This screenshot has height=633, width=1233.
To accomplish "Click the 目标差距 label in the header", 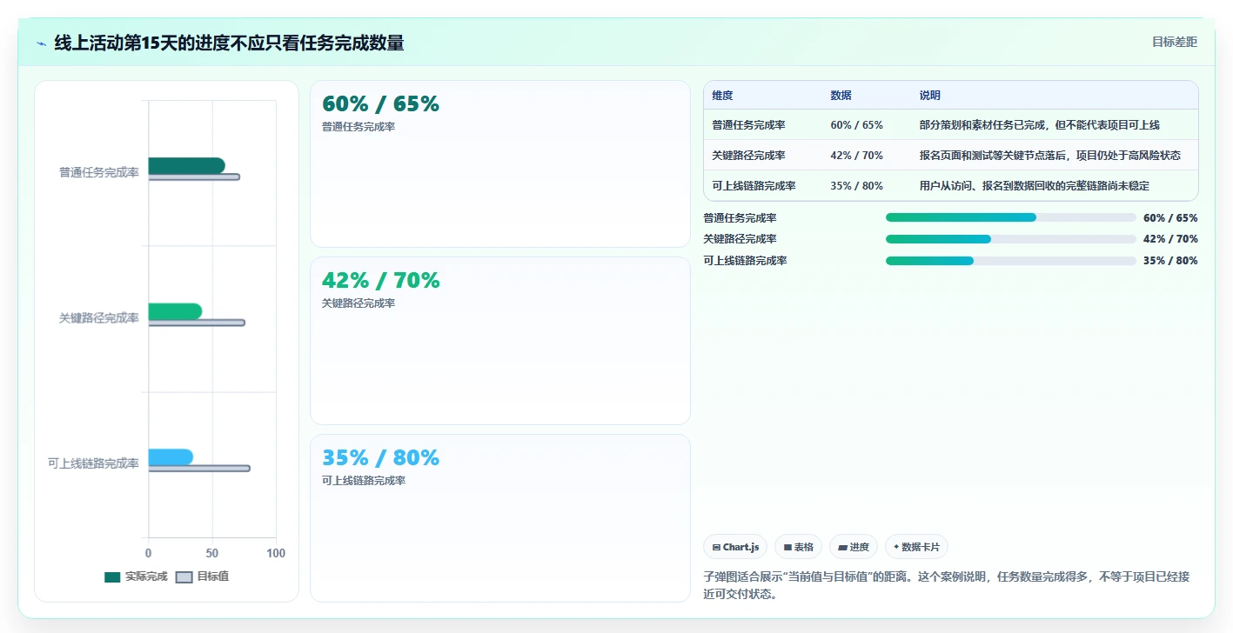I will click(1174, 42).
